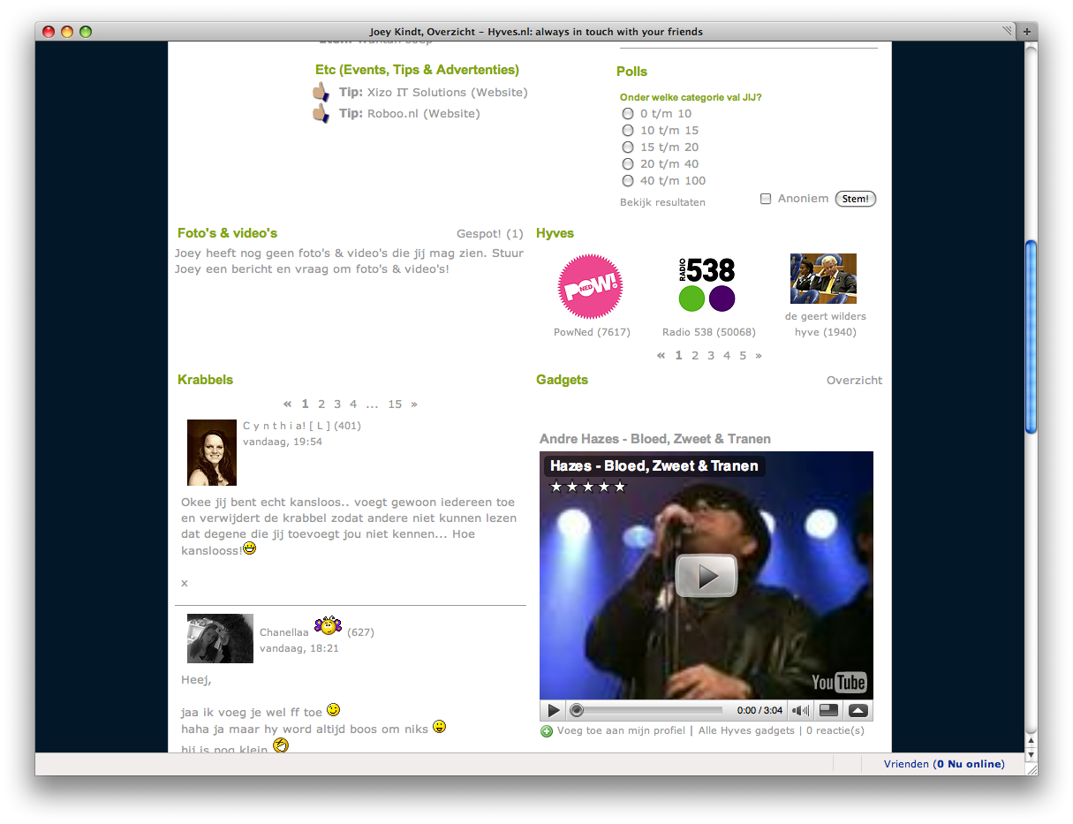Rate the video using the five stars
This screenshot has height=824, width=1073.
click(588, 487)
